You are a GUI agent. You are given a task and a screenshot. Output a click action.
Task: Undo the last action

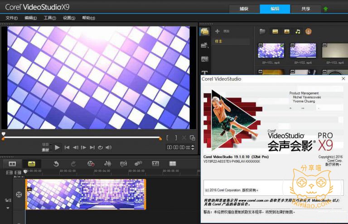tap(56, 164)
